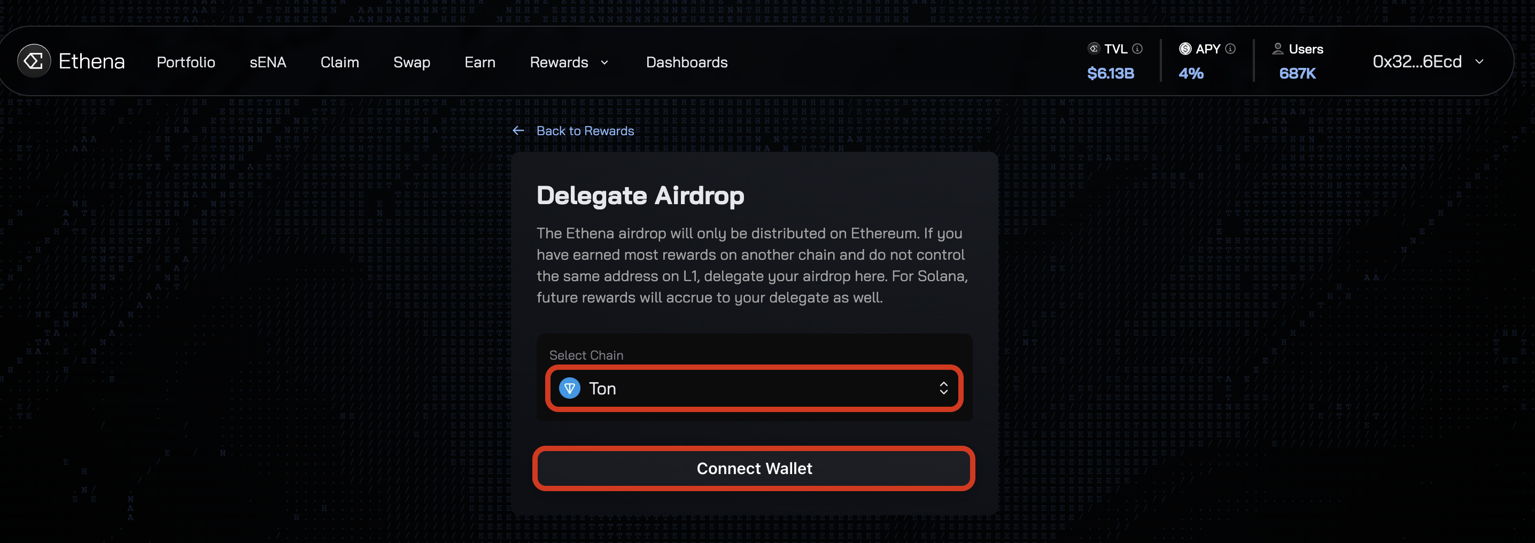The height and width of the screenshot is (543, 1535).
Task: Click the small TVL Ethena symbol
Action: [1094, 49]
